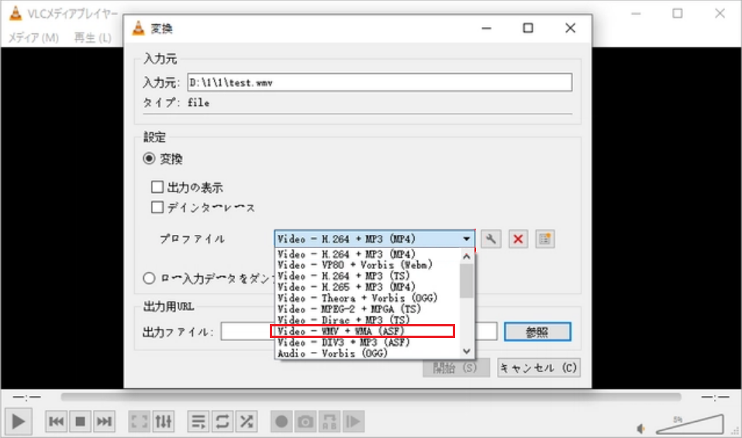Take a snapshot camera icon
The image size is (742, 438).
click(305, 421)
